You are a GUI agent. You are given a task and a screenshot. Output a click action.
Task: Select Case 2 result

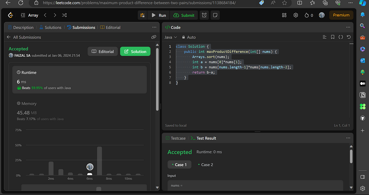[x=205, y=165]
